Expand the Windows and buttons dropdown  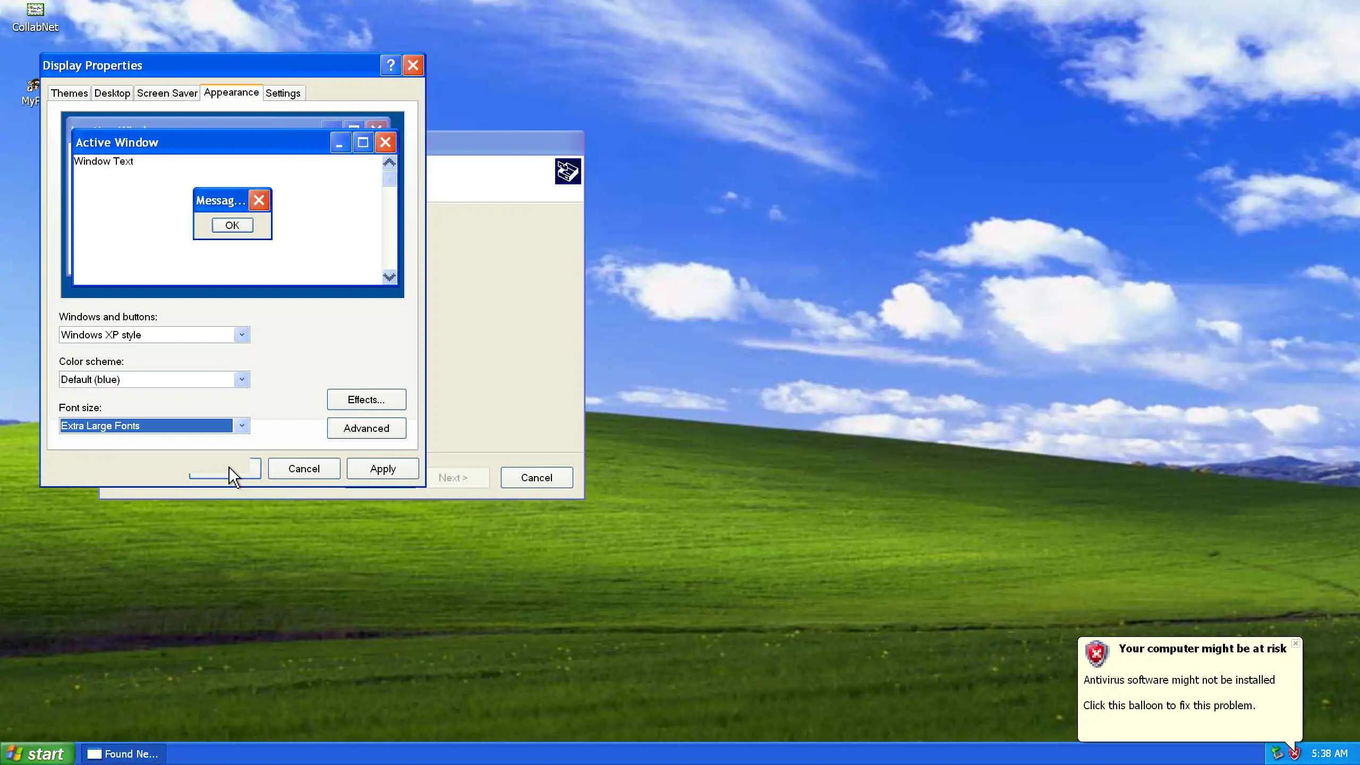[x=242, y=335]
